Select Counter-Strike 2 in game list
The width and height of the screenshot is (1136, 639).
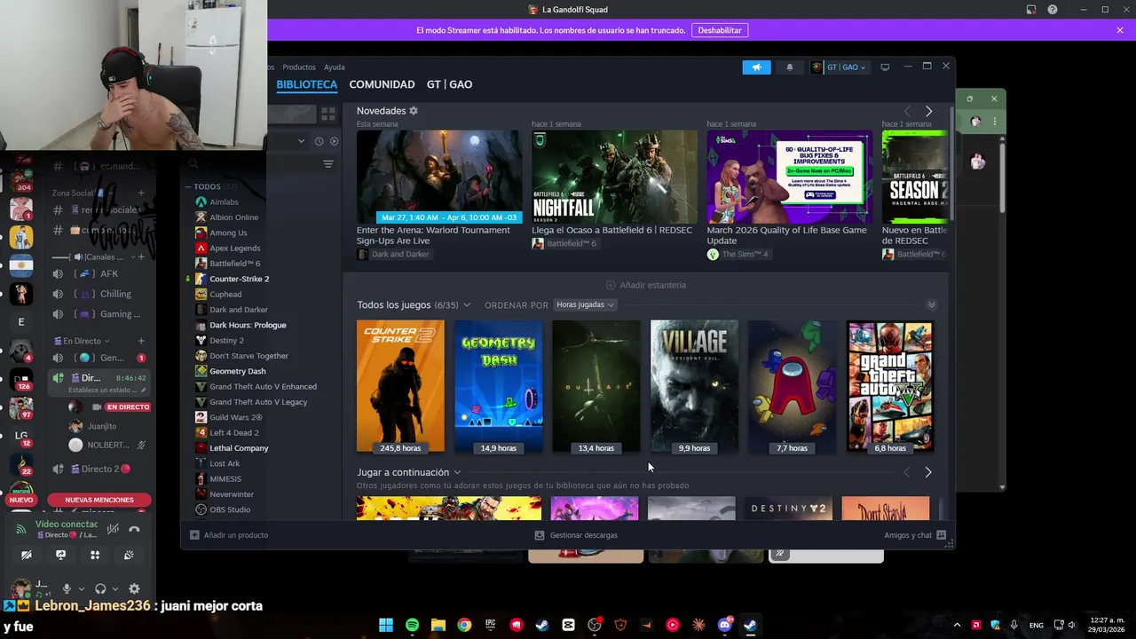pos(239,279)
